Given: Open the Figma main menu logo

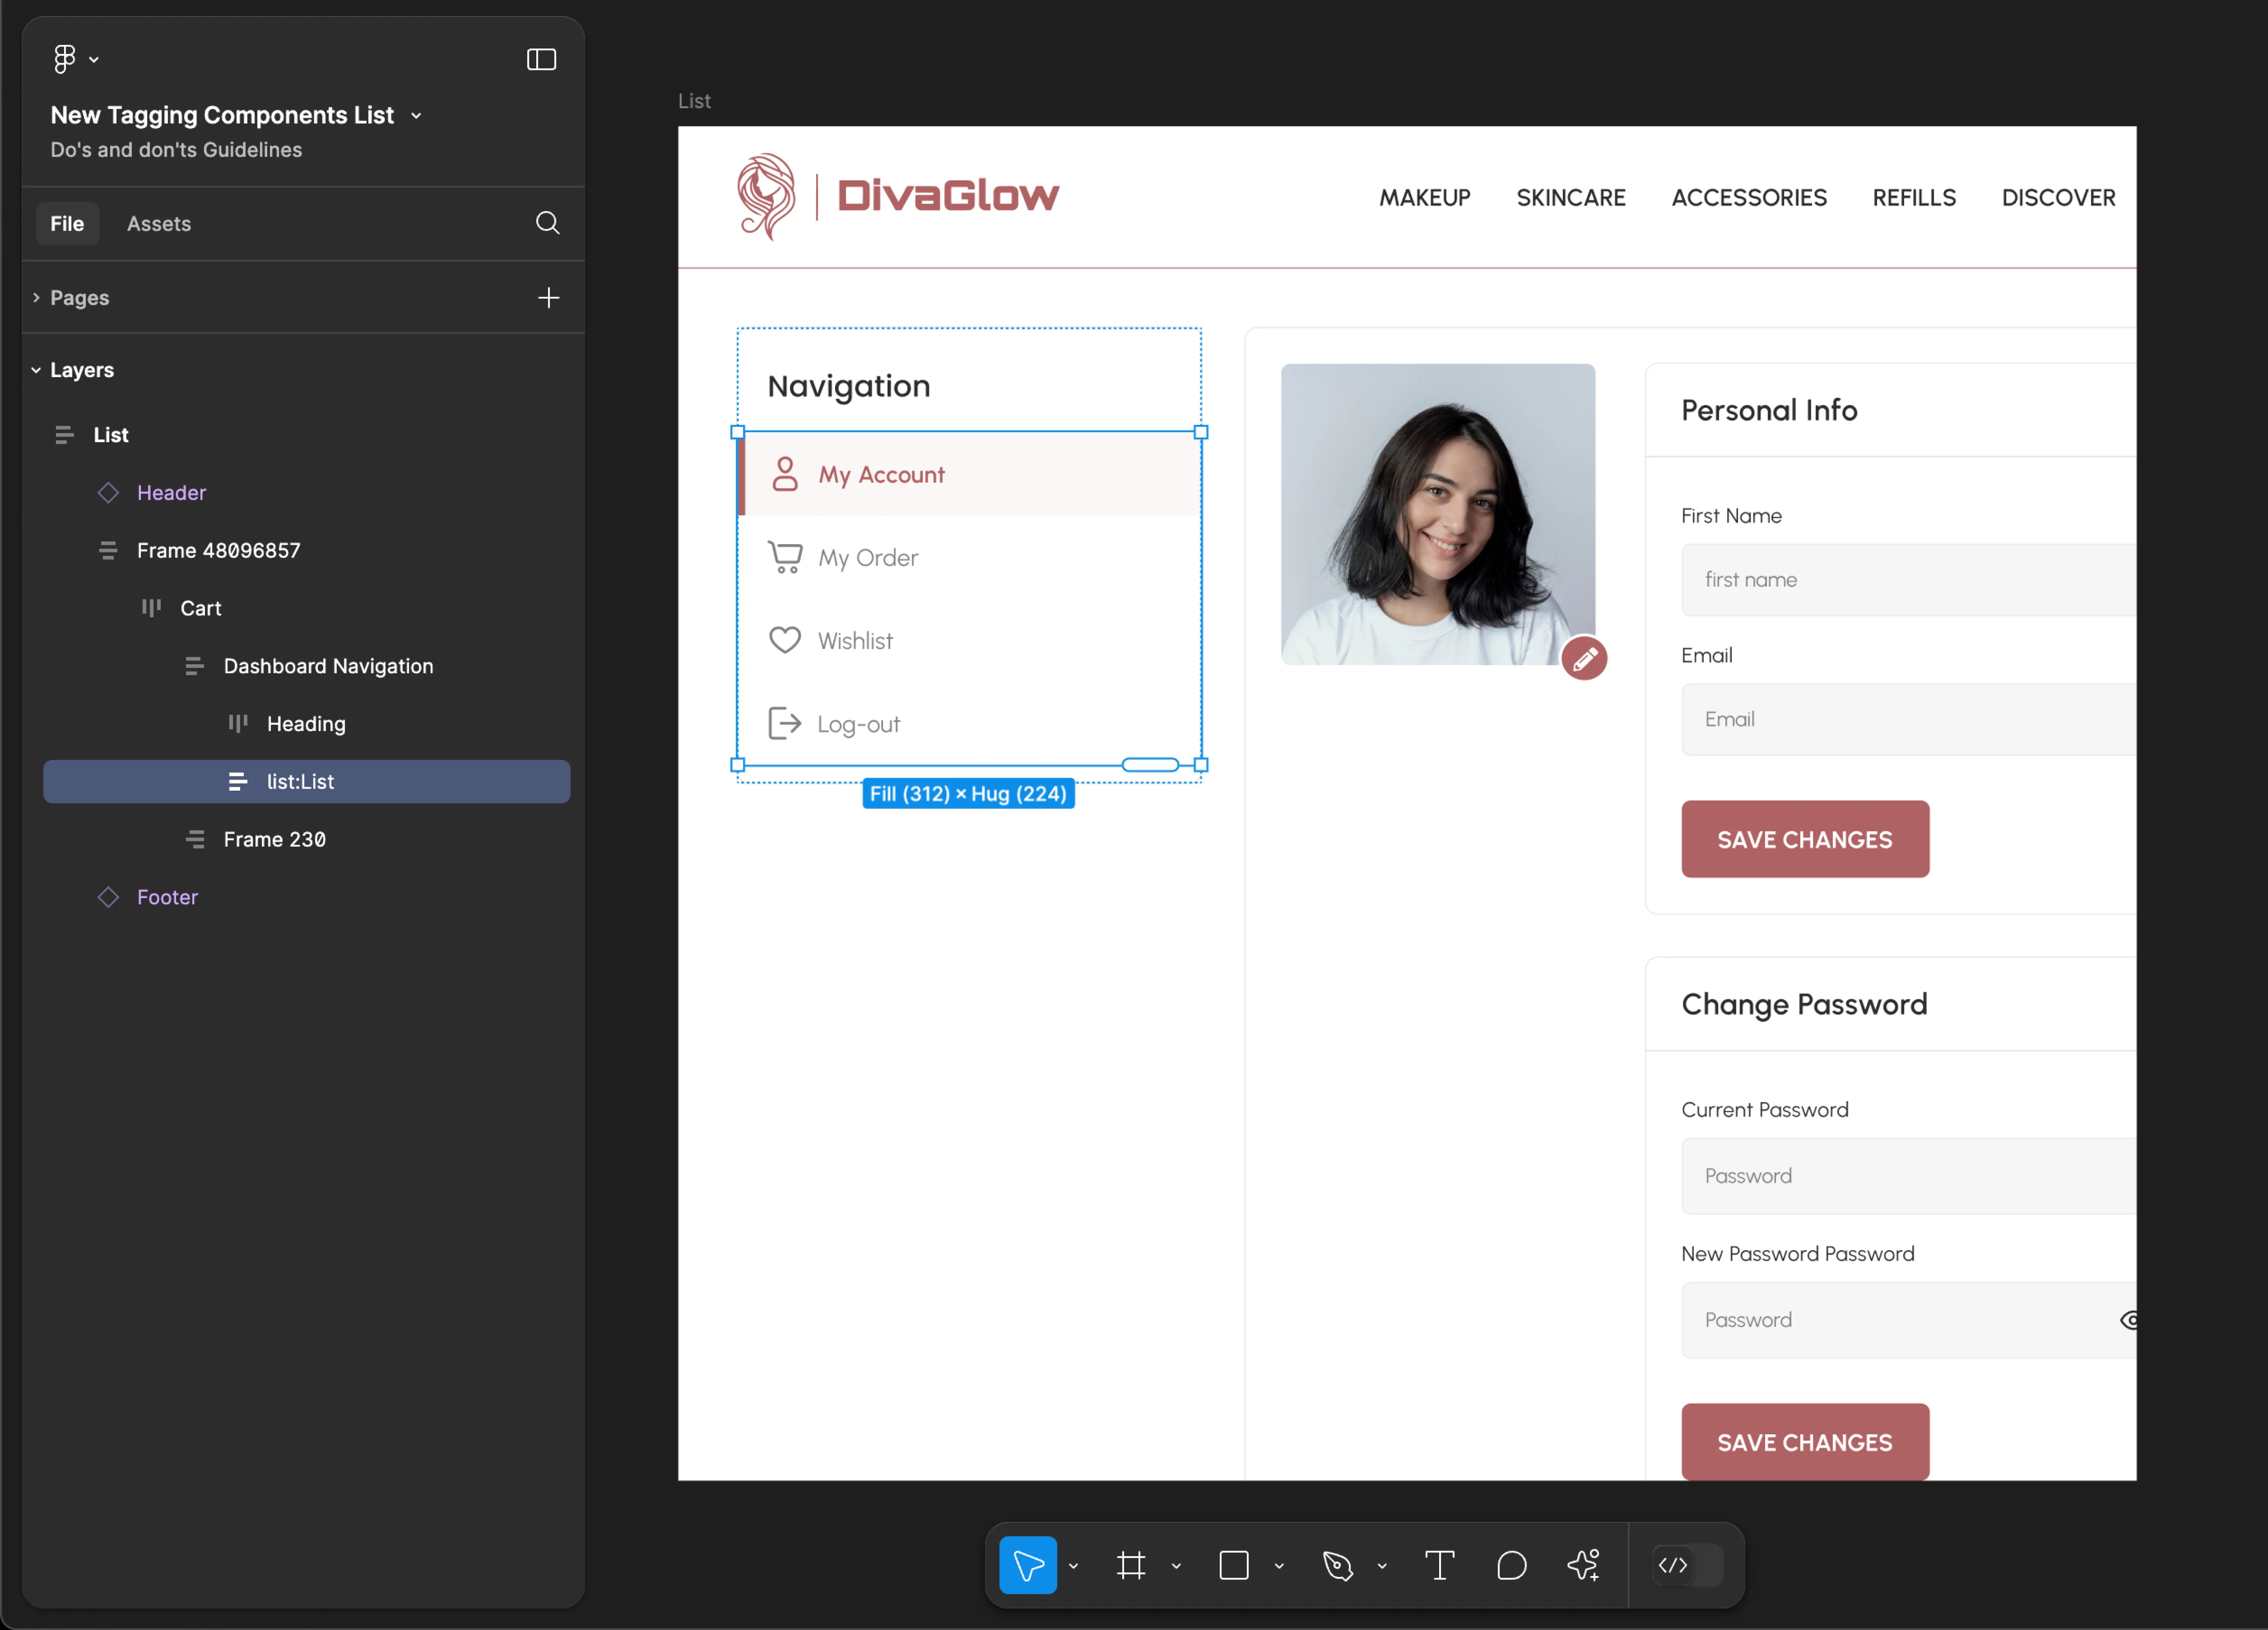Looking at the screenshot, I should 64,59.
